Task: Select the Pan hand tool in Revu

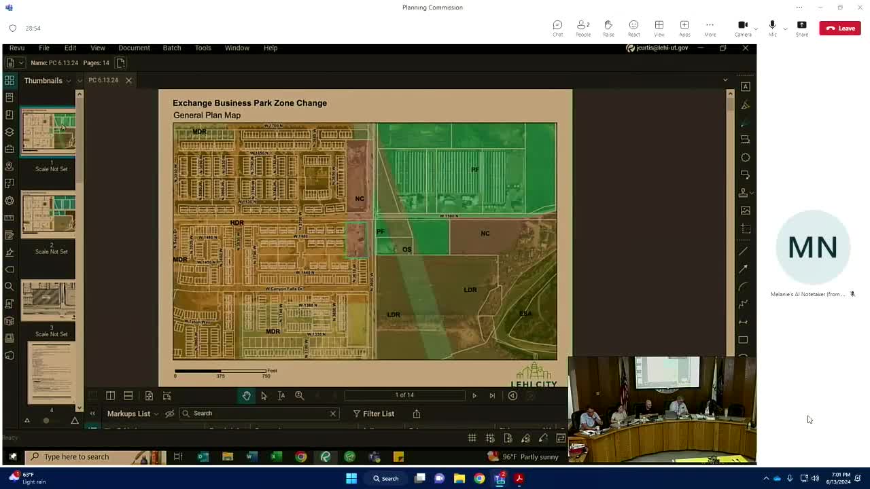Action: tap(246, 395)
